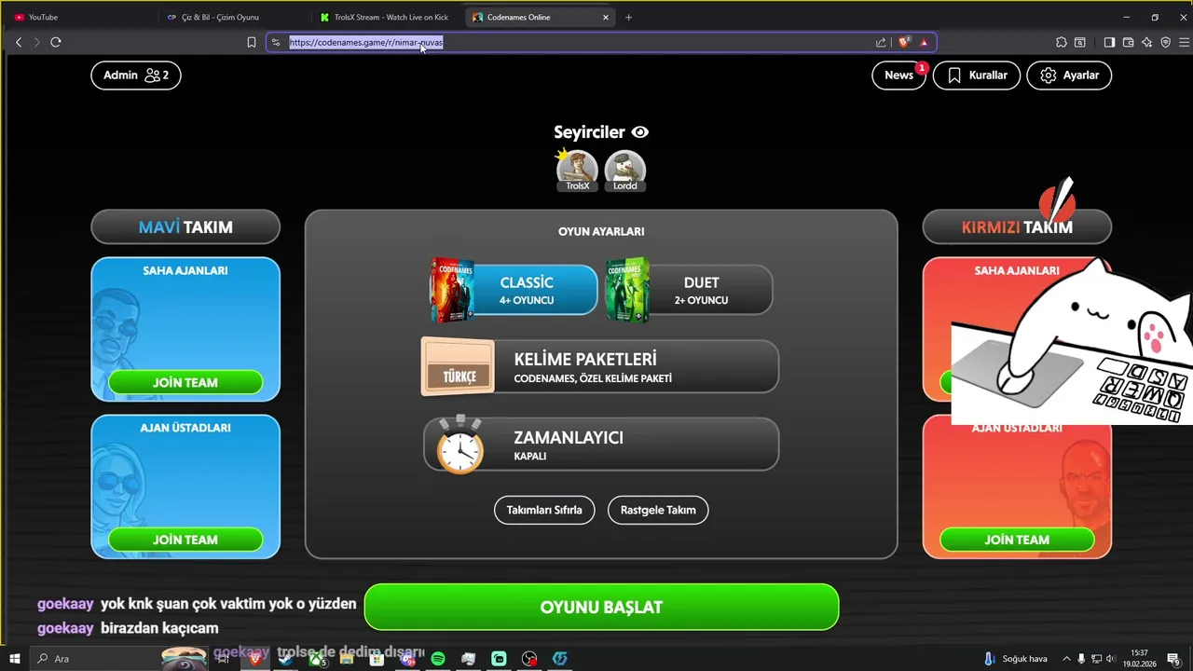Click the Classic Codenames box image
Image resolution: width=1193 pixels, height=671 pixels.
(x=452, y=290)
